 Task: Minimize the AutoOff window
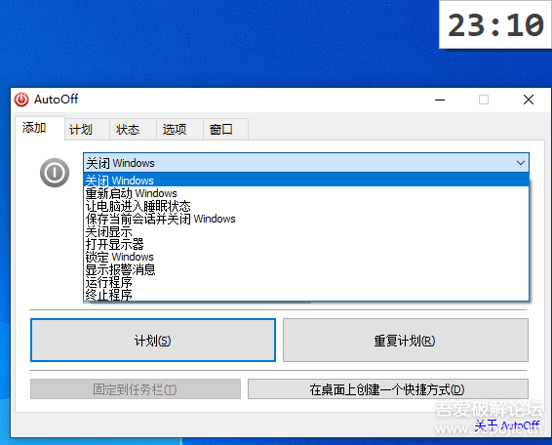coord(440,100)
